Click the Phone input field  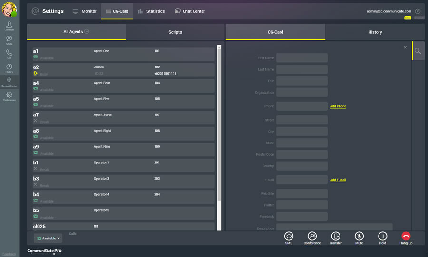pos(302,106)
